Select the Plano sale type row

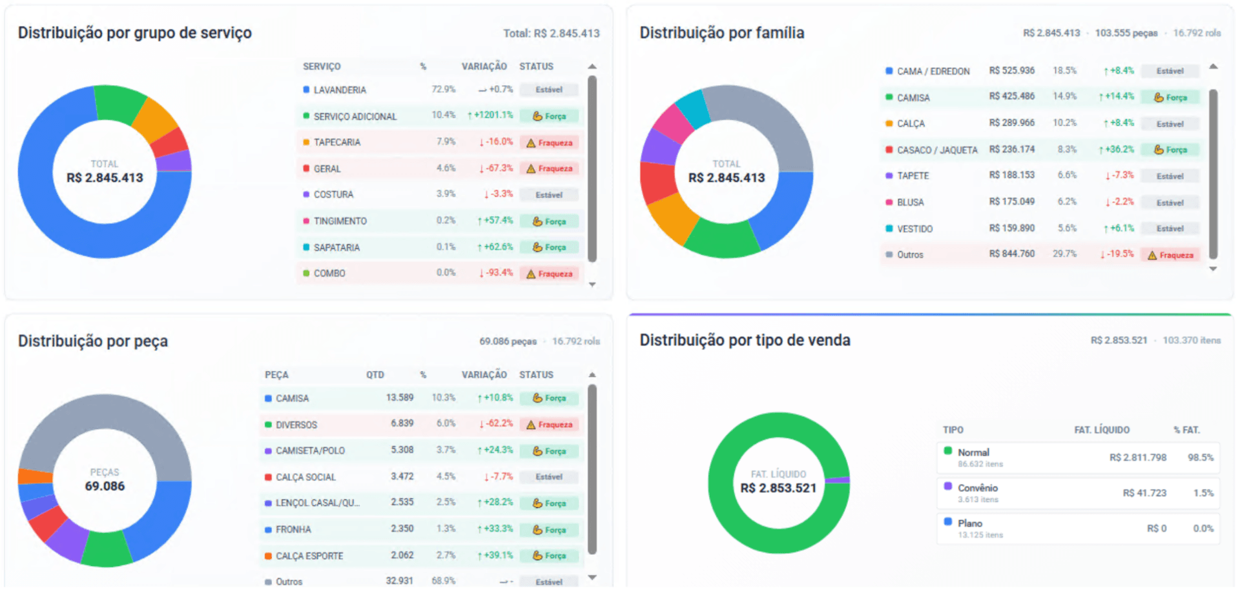pyautogui.click(x=1079, y=529)
